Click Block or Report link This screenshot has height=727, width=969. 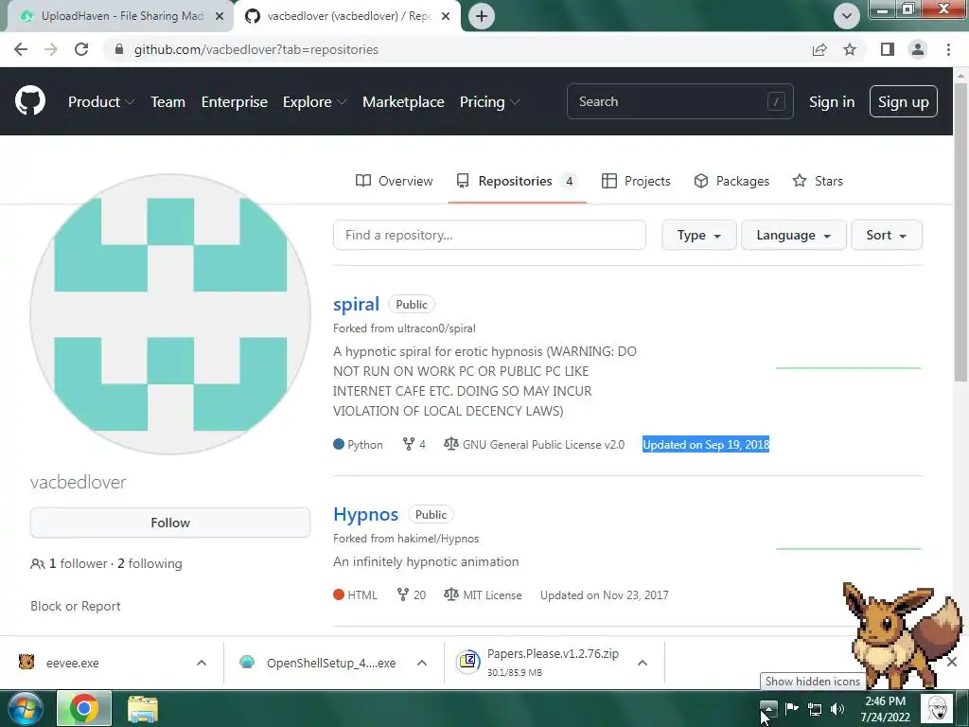76,606
